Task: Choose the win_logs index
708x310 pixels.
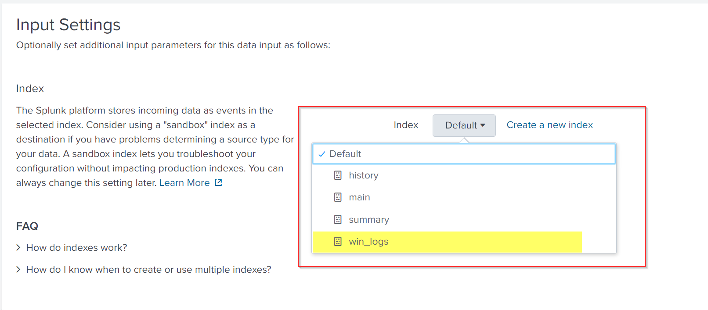Action: coord(464,242)
